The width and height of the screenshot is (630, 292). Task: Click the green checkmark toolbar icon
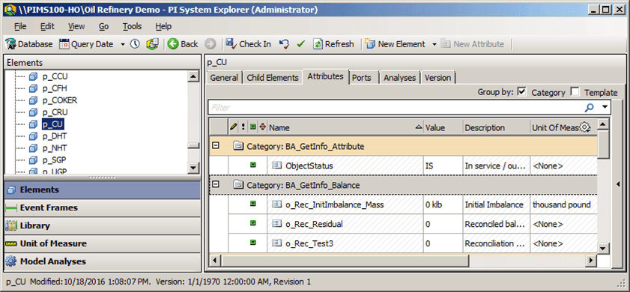pyautogui.click(x=301, y=44)
